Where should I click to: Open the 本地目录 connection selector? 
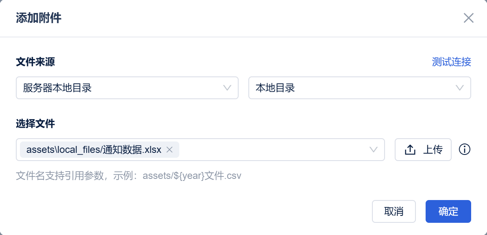click(x=360, y=88)
